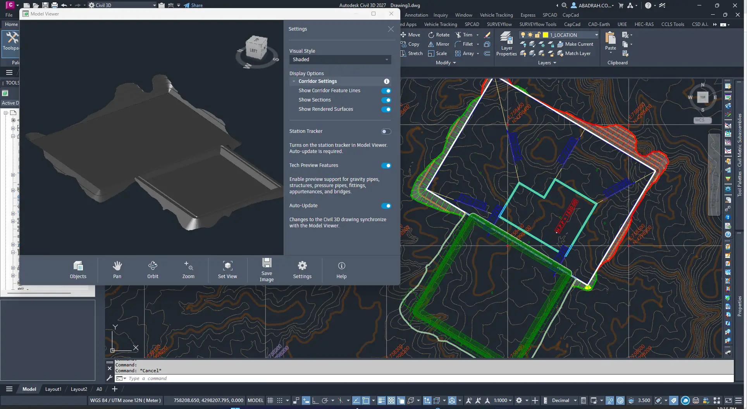Viewport: 747px width, 409px height.
Task: Click Save Image in Model Viewer toolbar
Action: 267,270
